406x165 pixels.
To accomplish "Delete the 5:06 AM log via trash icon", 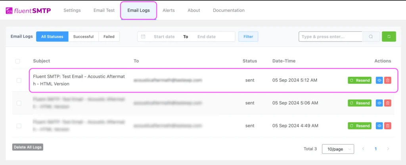I will 388,103.
